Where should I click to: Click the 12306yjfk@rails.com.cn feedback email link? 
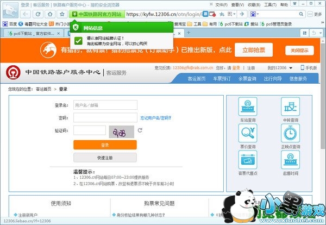(x=193, y=68)
